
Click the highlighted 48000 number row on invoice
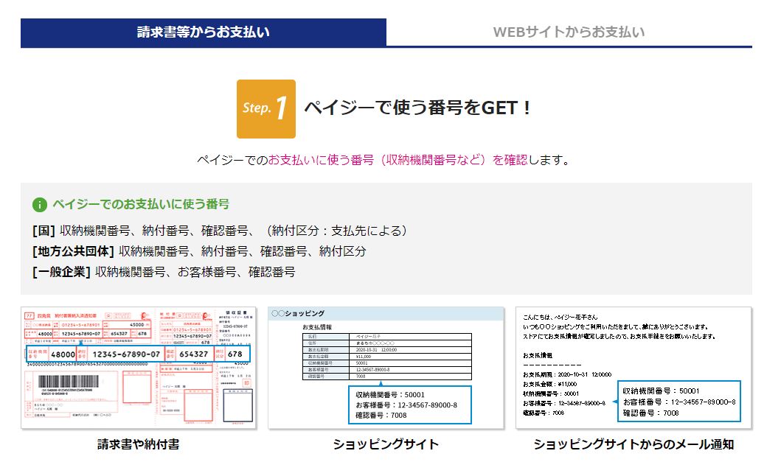(138, 354)
